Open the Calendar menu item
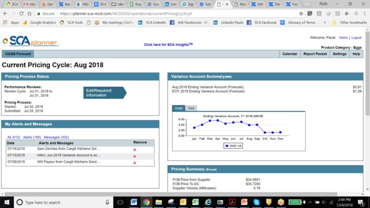 [290, 54]
